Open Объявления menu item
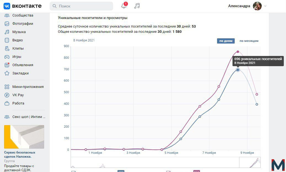286x172 pixels. coord(23,65)
